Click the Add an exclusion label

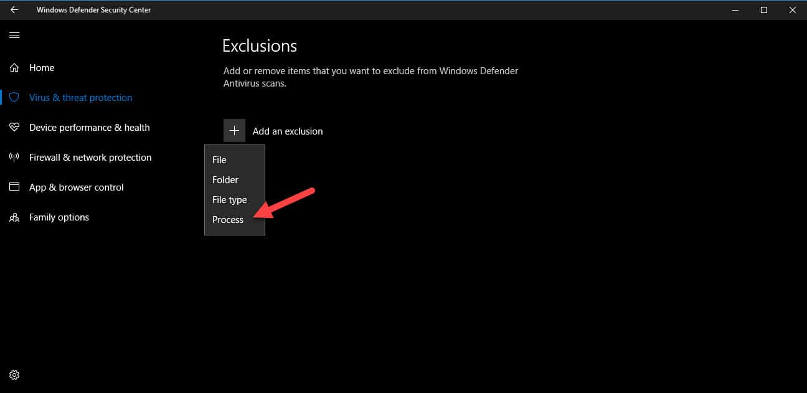288,131
